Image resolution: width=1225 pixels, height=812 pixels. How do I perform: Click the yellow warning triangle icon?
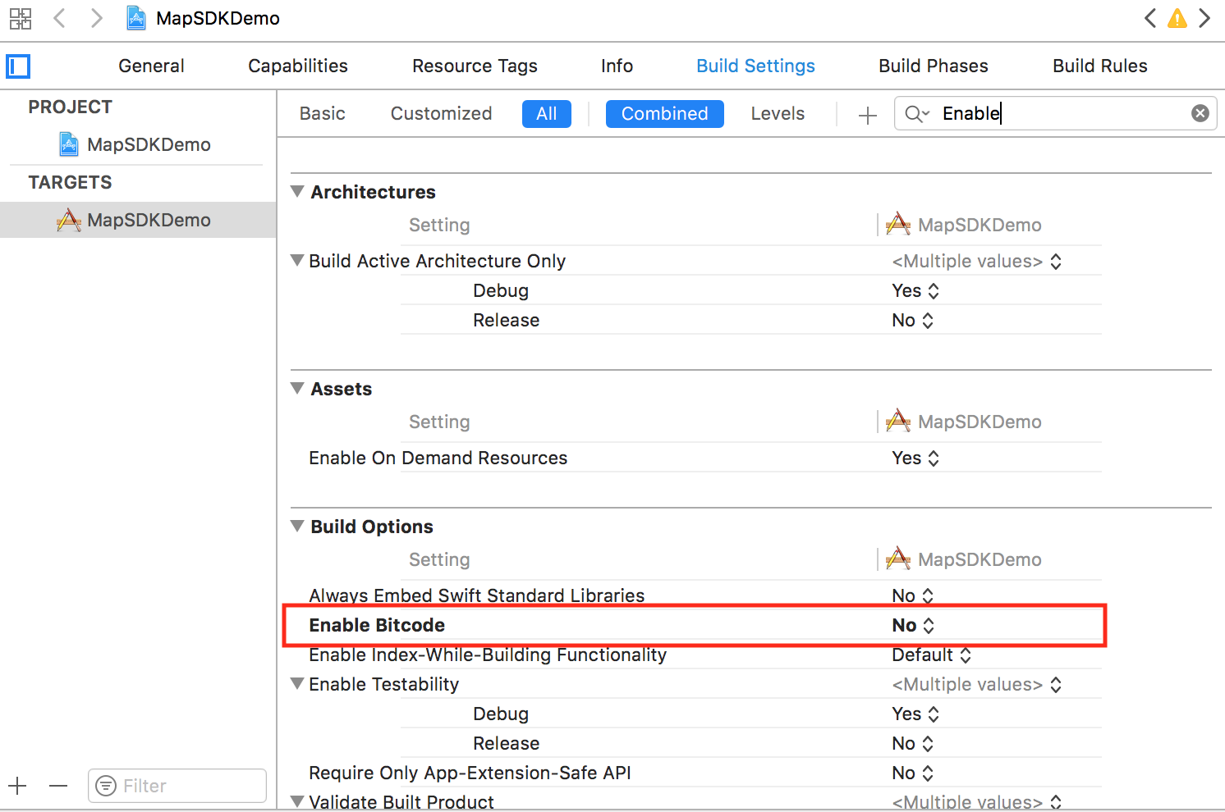(1177, 18)
